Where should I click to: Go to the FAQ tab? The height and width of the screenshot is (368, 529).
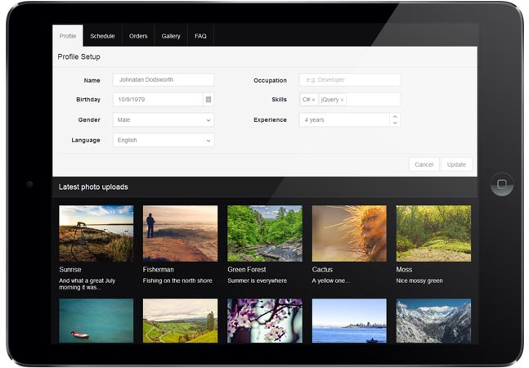click(x=200, y=36)
